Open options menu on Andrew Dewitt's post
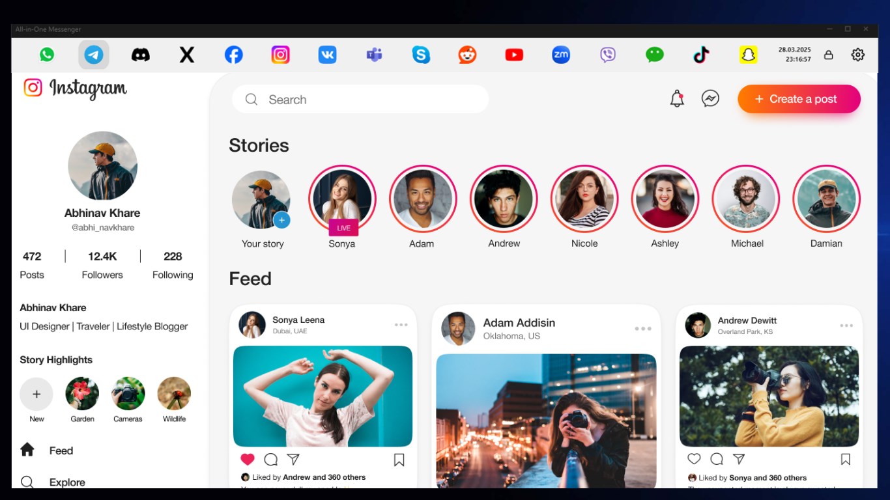The height and width of the screenshot is (500, 890). [846, 324]
